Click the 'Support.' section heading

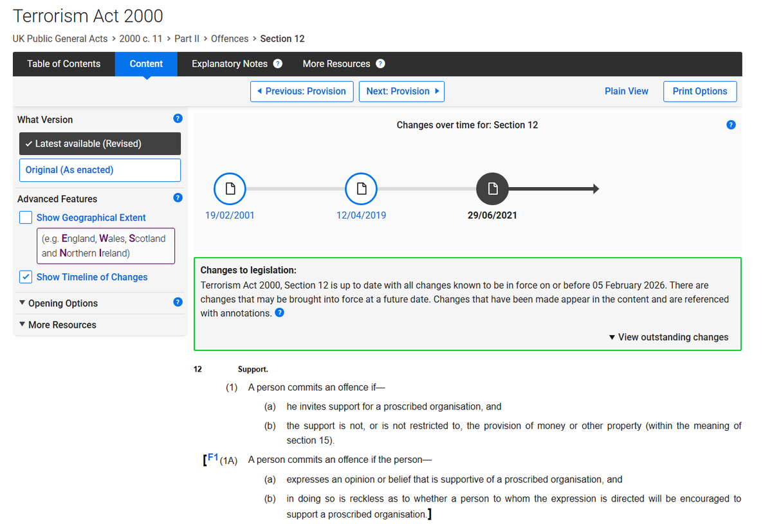(253, 370)
